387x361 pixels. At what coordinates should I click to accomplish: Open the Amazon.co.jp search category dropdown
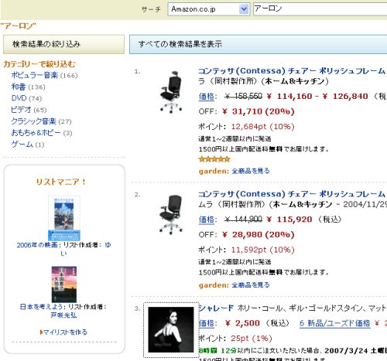click(x=209, y=9)
